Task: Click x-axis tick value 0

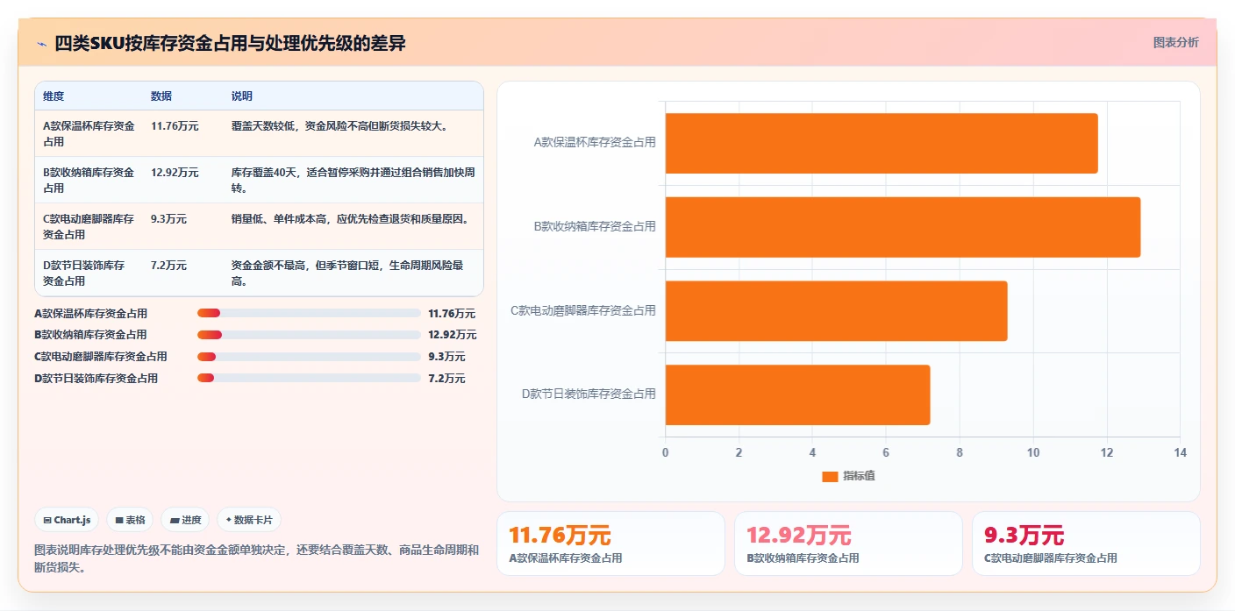Action: (x=666, y=453)
